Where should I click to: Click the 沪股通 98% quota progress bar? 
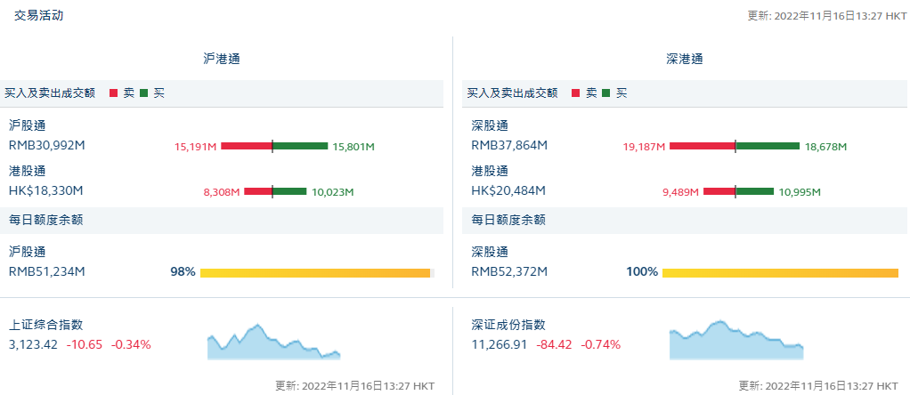(x=316, y=272)
